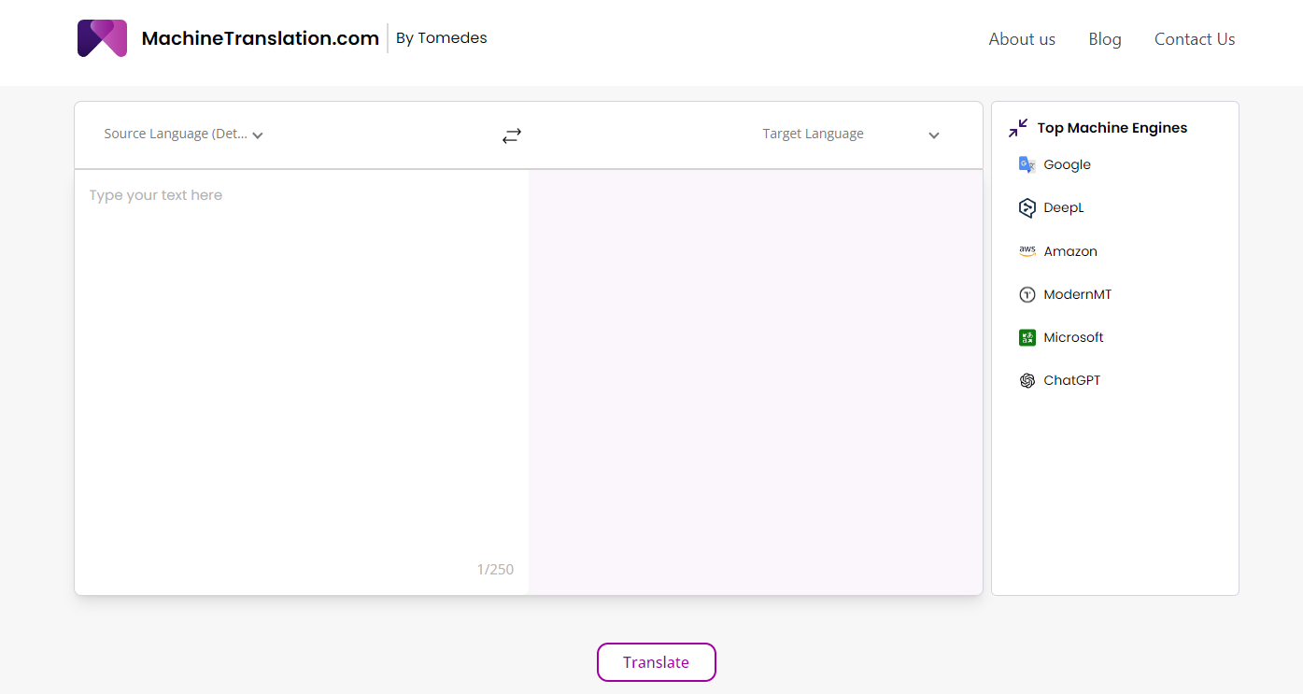Click the Microsoft translator icon
Screen dimensions: 1303x694
[1027, 337]
